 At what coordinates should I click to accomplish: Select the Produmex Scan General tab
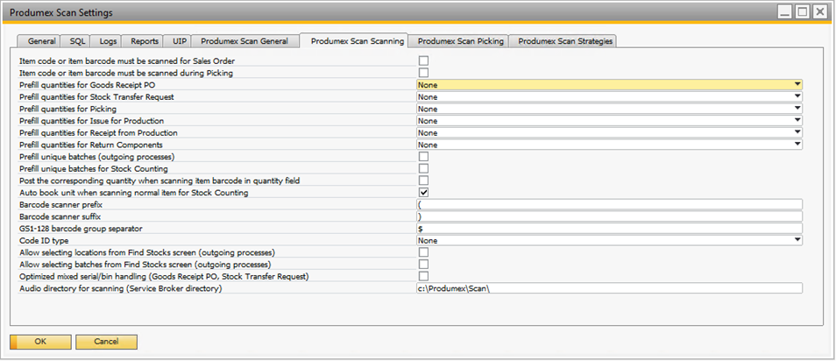click(244, 41)
